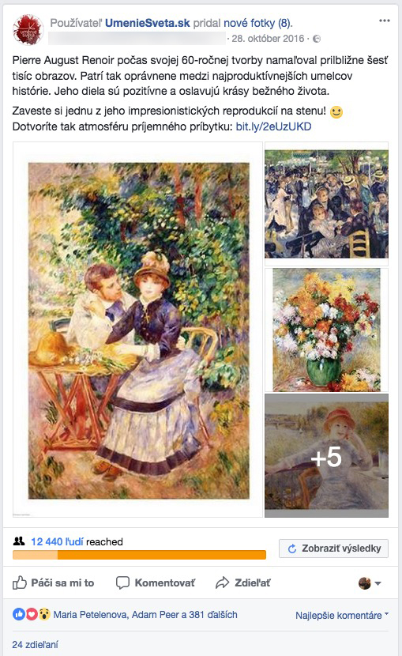Click the wow face reaction icon
Viewport: 402px width, 656px height.
[44, 614]
